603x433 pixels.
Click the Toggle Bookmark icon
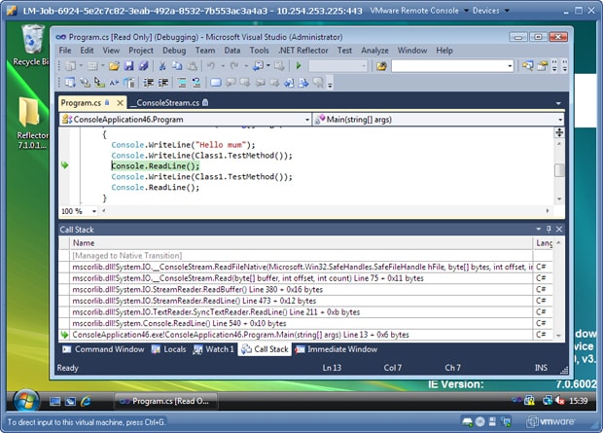click(x=216, y=83)
